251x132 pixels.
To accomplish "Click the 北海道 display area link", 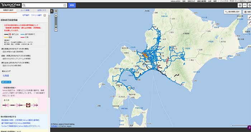I will click(6, 76).
